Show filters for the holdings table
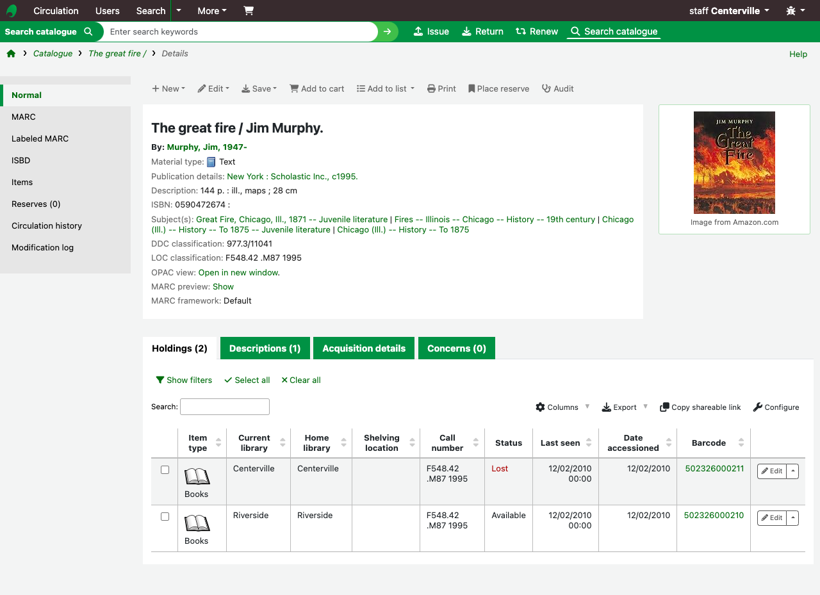Image resolution: width=820 pixels, height=595 pixels. coord(184,380)
